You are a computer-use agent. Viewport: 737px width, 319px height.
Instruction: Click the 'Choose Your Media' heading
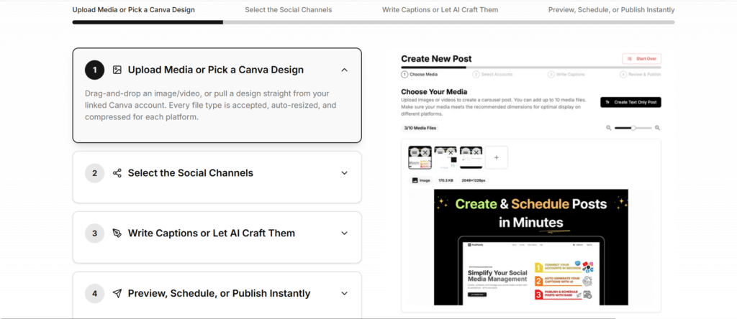[x=434, y=92]
